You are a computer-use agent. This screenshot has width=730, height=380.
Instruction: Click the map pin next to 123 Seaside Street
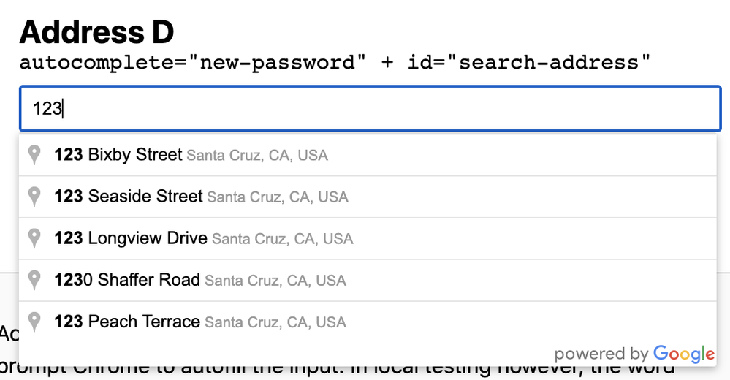click(34, 197)
